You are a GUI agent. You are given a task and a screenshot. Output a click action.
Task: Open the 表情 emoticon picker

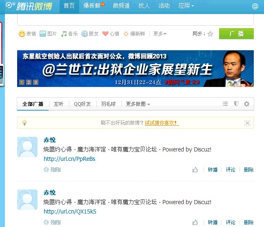point(27,34)
